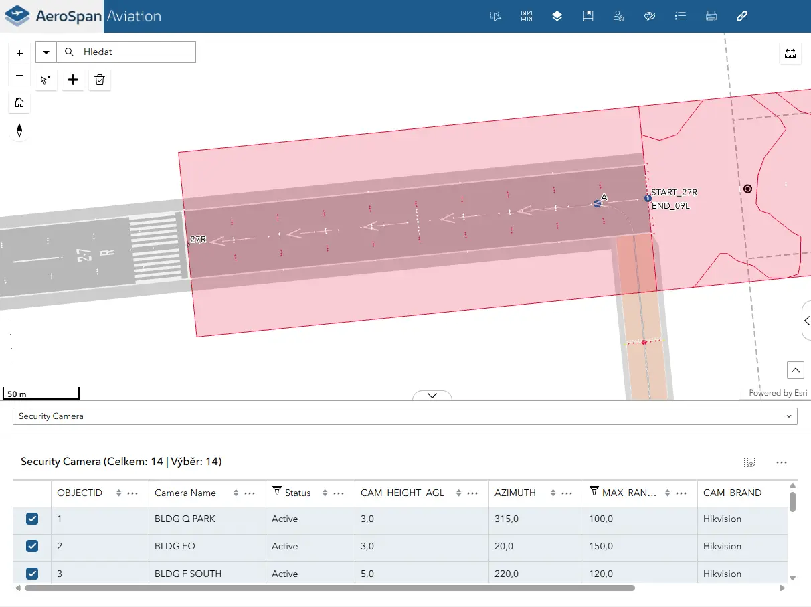This screenshot has width=811, height=607.
Task: Open the Legend list widget
Action: coord(681,16)
